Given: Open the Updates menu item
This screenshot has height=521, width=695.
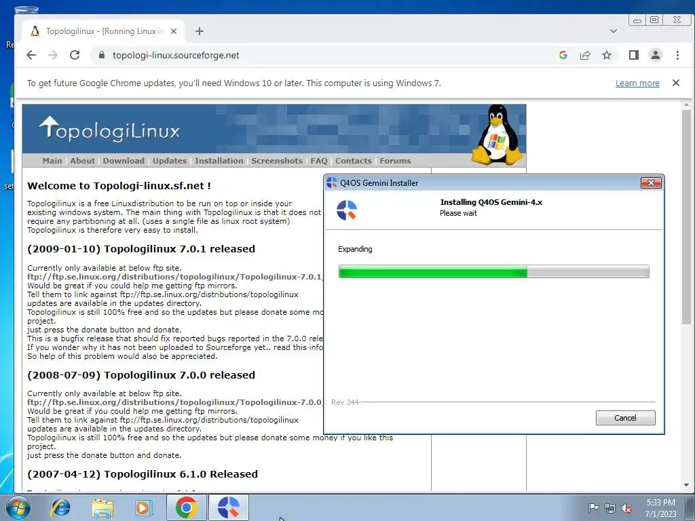Looking at the screenshot, I should [x=170, y=161].
